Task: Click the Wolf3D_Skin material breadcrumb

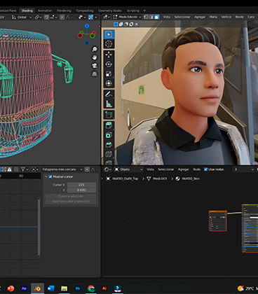Action: [x=188, y=178]
